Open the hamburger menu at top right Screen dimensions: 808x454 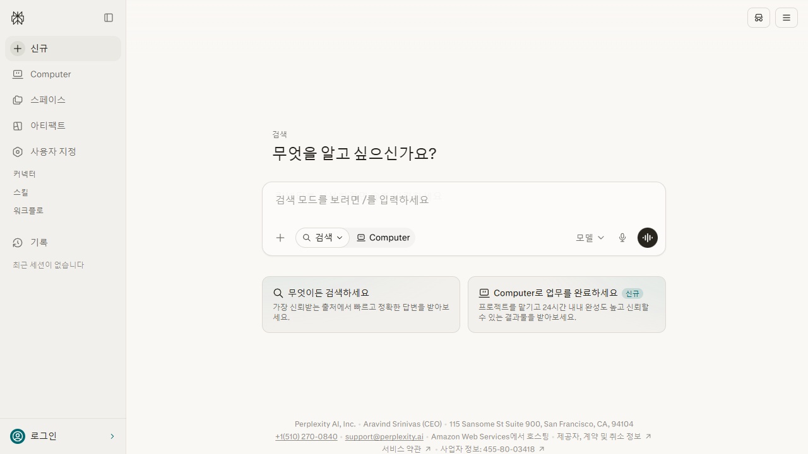pyautogui.click(x=787, y=18)
